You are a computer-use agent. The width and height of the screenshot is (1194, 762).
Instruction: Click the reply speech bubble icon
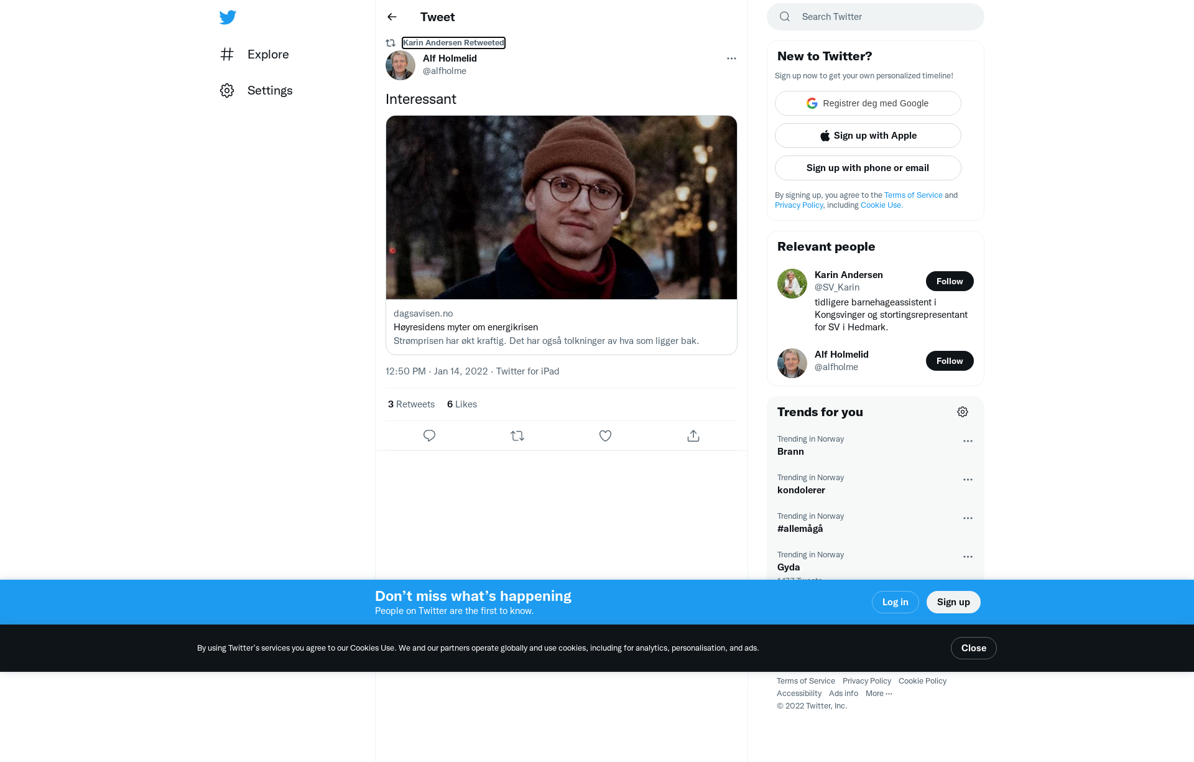(429, 436)
